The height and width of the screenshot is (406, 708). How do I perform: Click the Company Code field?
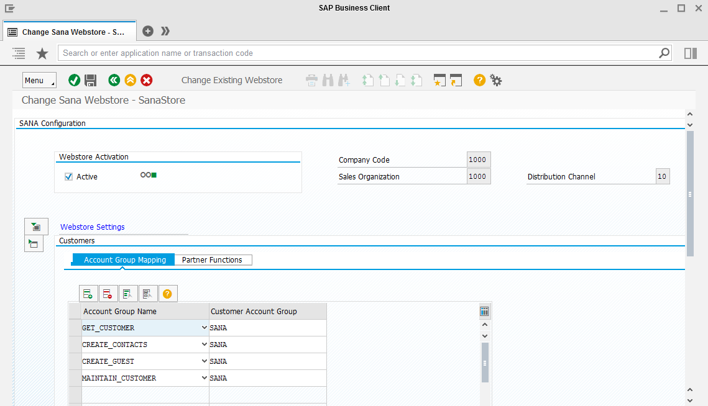click(479, 160)
